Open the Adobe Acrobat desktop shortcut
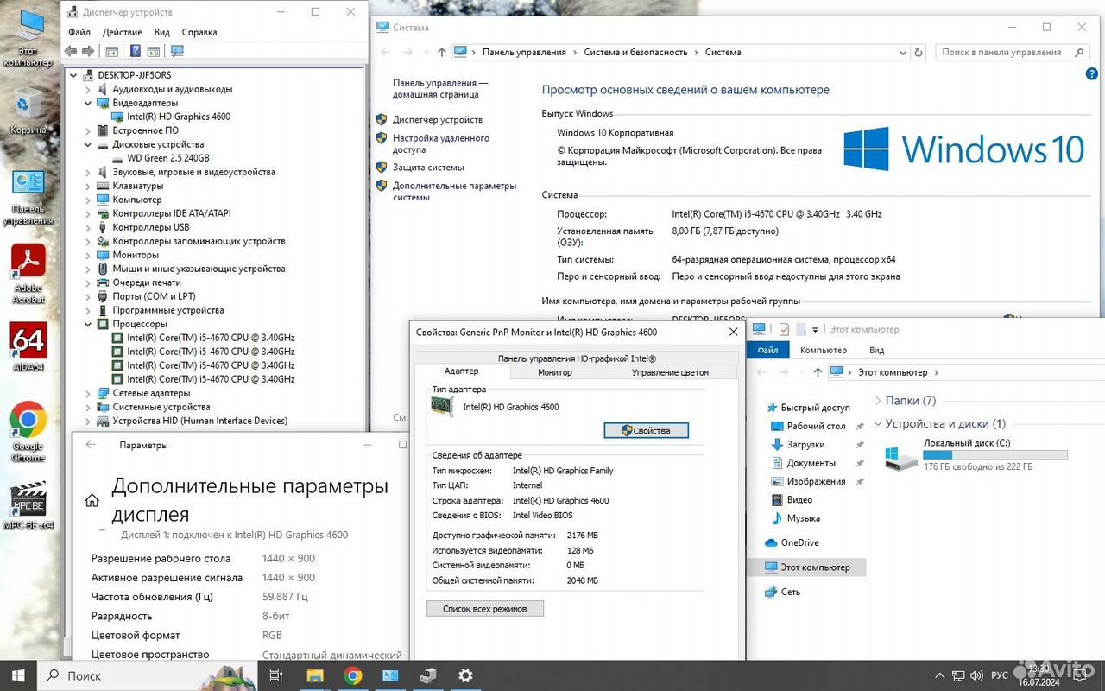This screenshot has width=1105, height=691. (28, 274)
